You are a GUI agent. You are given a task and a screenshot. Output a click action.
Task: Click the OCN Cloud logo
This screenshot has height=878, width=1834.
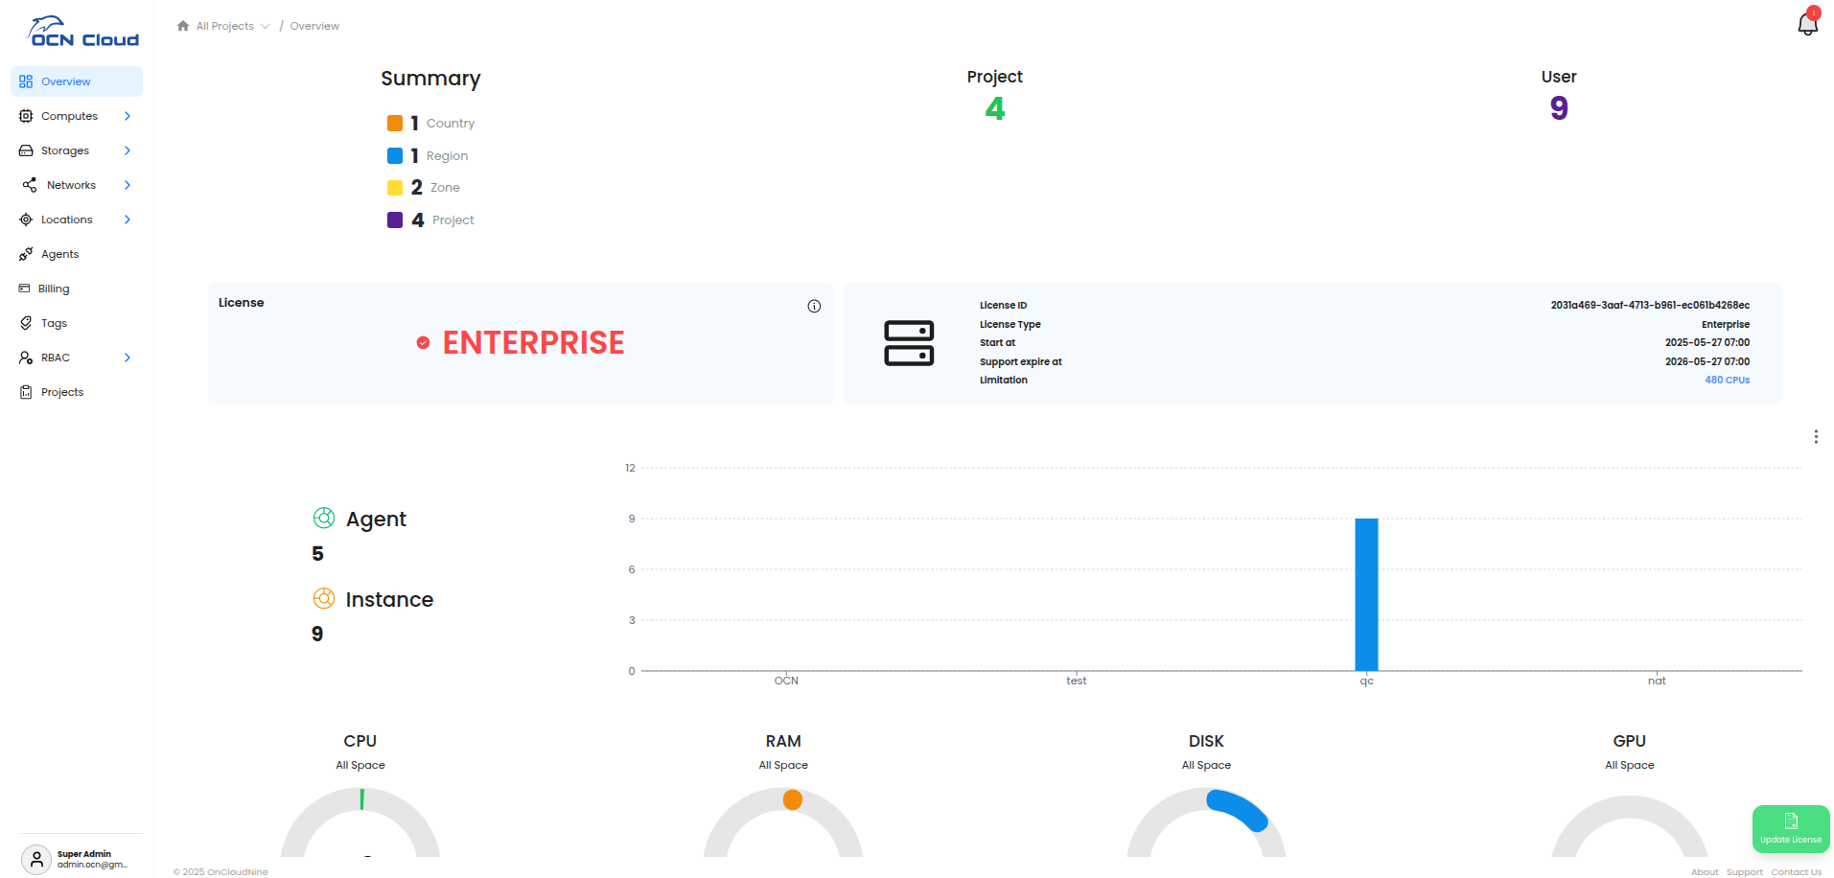(x=83, y=32)
